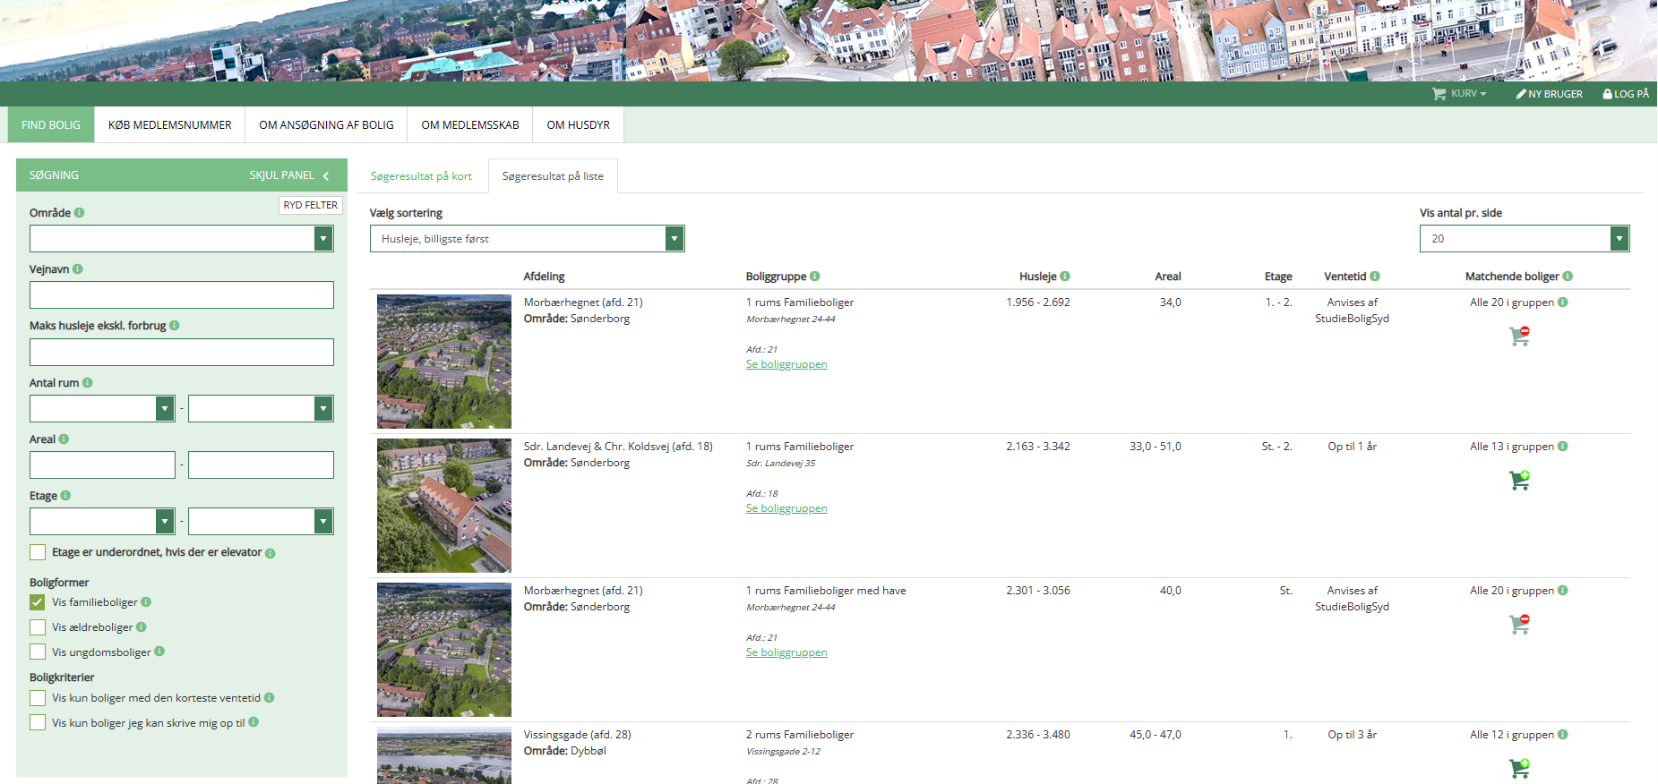Click info icon beside Husleje column header
Viewport: 1658px width, 784px height.
coord(1065,277)
